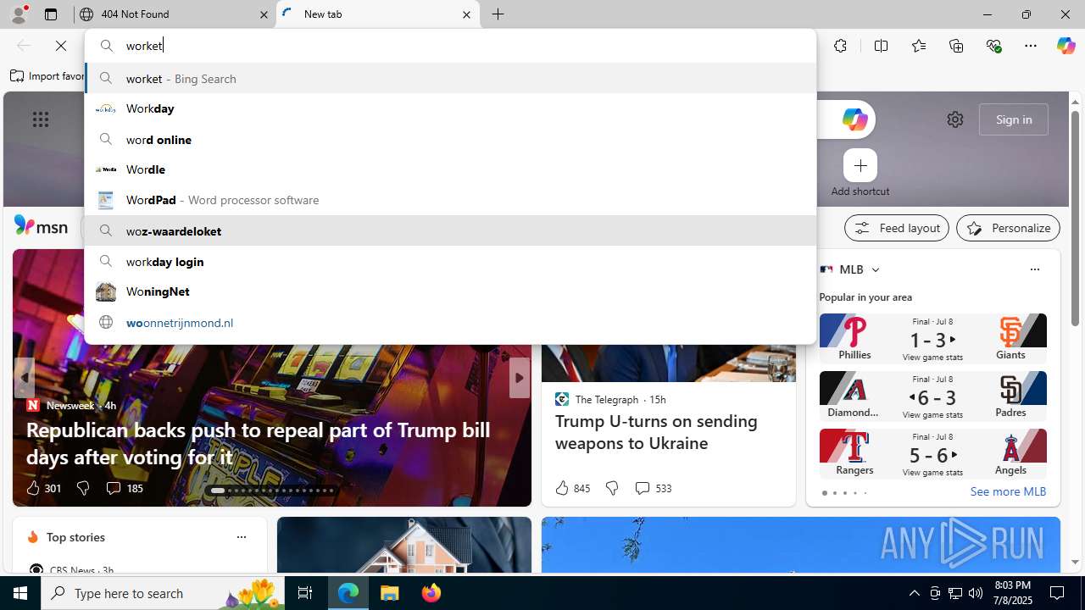Expand the MLB league dropdown
The height and width of the screenshot is (610, 1085).
[875, 269]
